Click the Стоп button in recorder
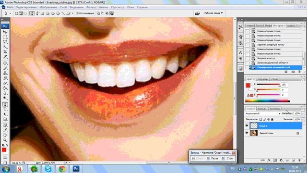The width and height of the screenshot is (307, 173). [228, 158]
